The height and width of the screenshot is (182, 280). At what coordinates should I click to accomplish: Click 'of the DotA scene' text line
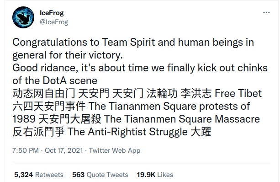click(x=55, y=80)
